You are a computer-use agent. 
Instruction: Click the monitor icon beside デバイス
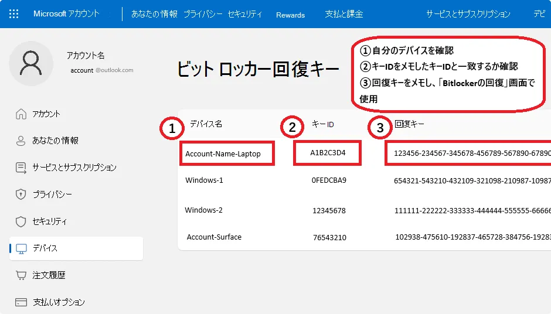point(22,248)
